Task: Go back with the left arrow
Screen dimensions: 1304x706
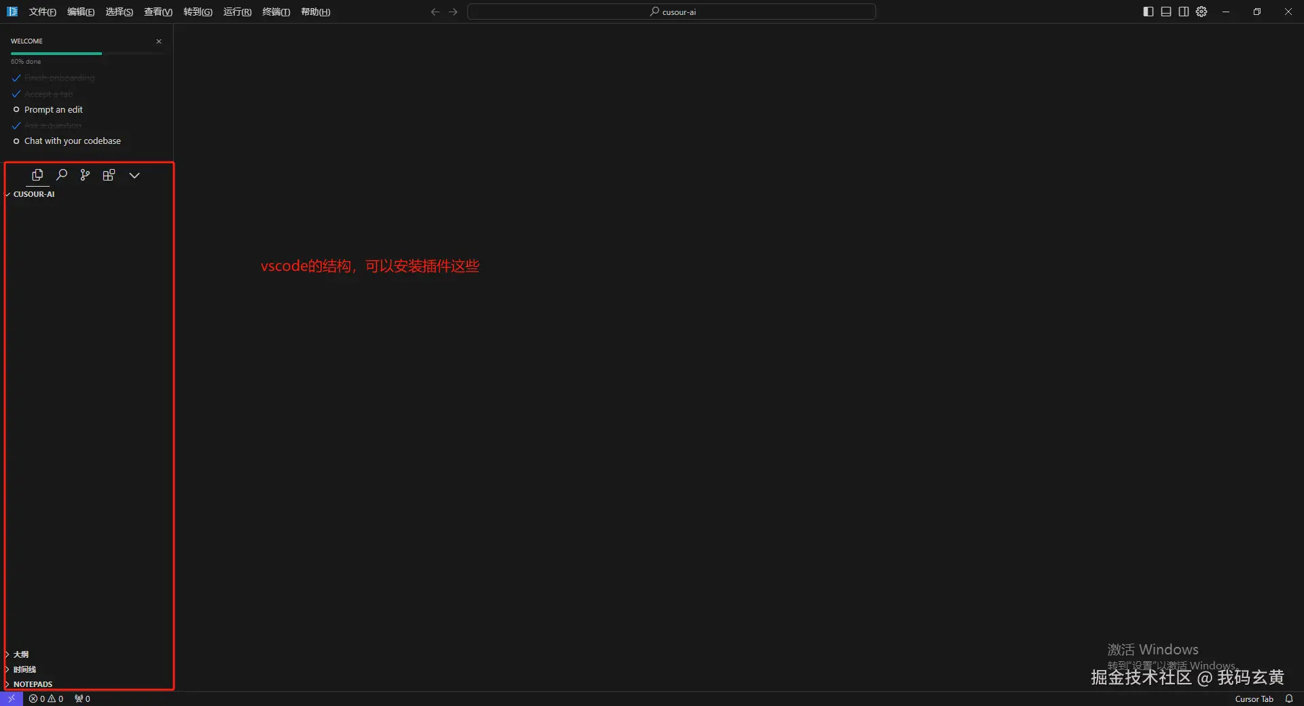Action: point(435,12)
